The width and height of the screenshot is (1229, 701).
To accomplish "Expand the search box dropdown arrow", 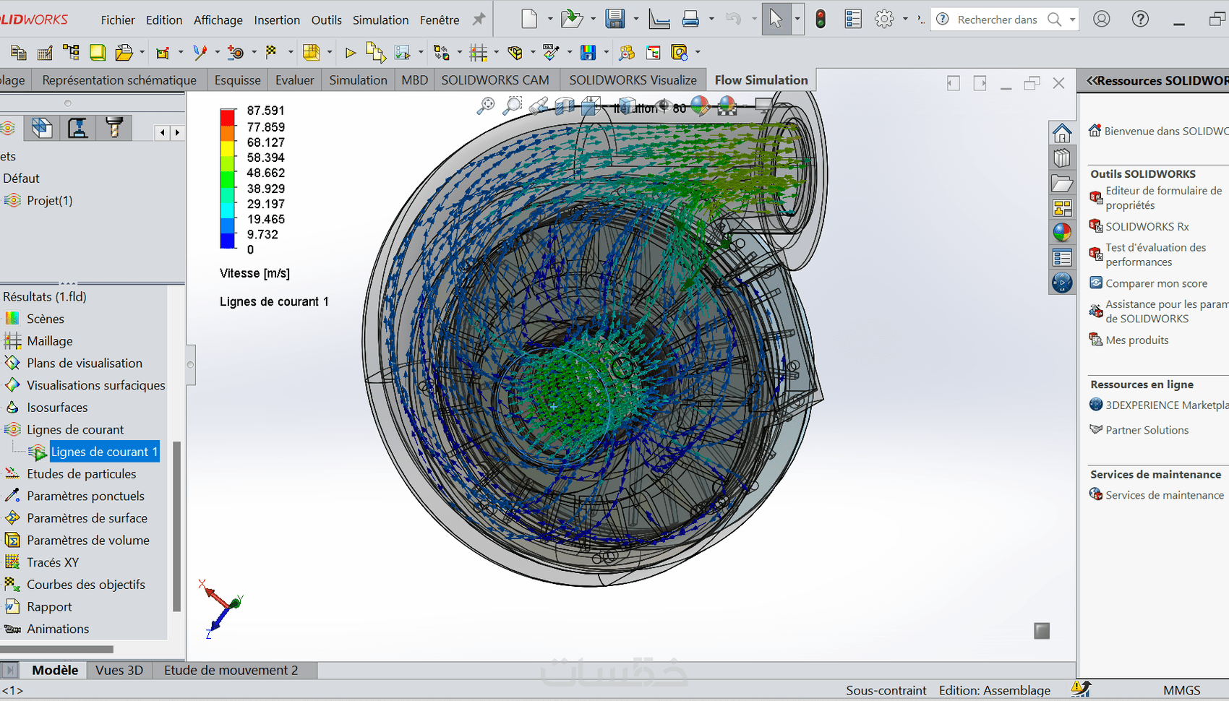I will (1072, 20).
